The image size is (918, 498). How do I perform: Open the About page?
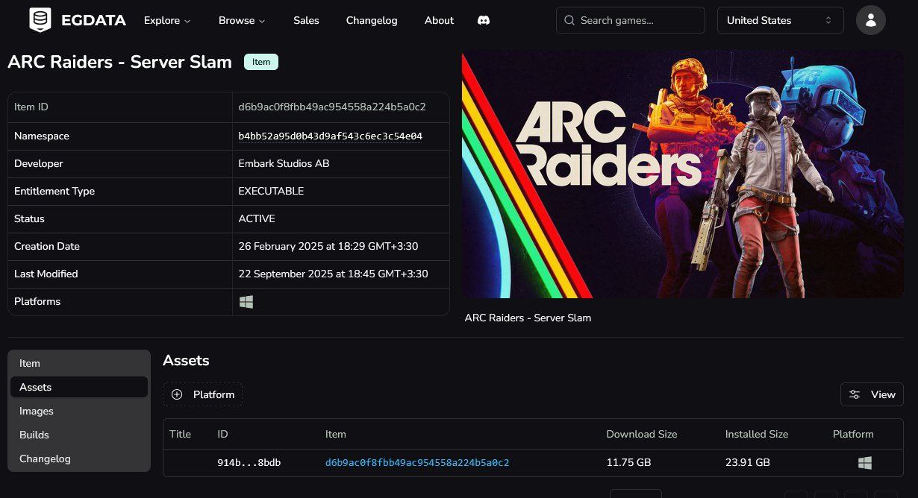pos(439,20)
